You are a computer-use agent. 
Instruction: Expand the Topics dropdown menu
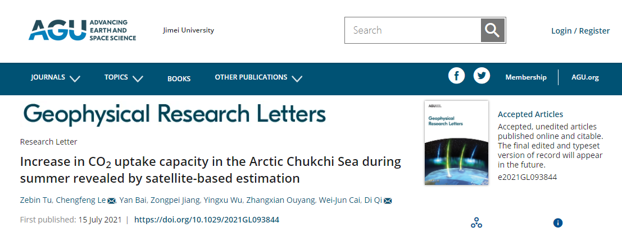(x=123, y=77)
